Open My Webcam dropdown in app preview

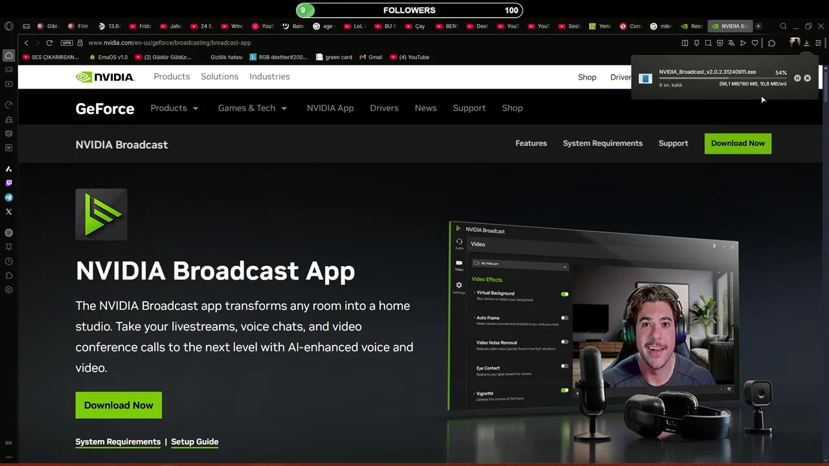[520, 264]
